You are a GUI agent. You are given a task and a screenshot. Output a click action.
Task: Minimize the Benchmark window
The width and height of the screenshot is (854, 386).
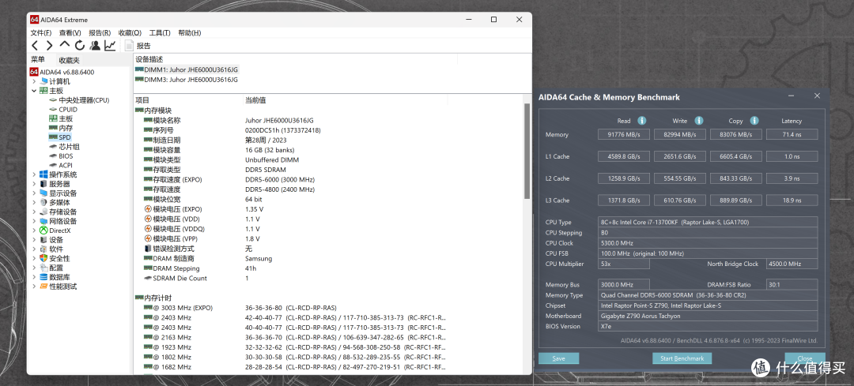[x=792, y=96]
